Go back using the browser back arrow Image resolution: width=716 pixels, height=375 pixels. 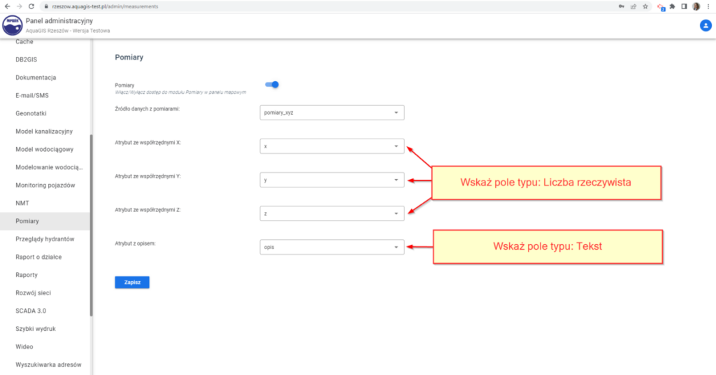tap(6, 6)
